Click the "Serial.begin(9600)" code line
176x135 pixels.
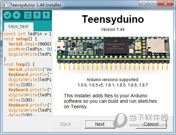click(30, 44)
